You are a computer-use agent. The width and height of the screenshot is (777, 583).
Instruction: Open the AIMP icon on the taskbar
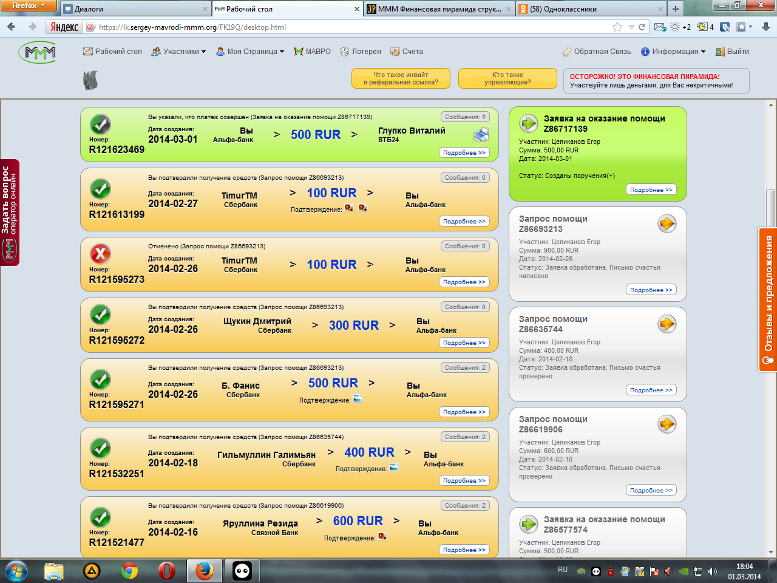[91, 571]
